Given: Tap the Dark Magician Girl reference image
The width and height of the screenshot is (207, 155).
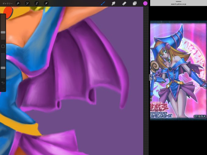Looking at the screenshot, I should click(x=178, y=71).
